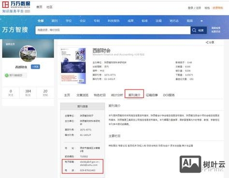
Task: Click the round journal avatar image
Action: click(28, 54)
